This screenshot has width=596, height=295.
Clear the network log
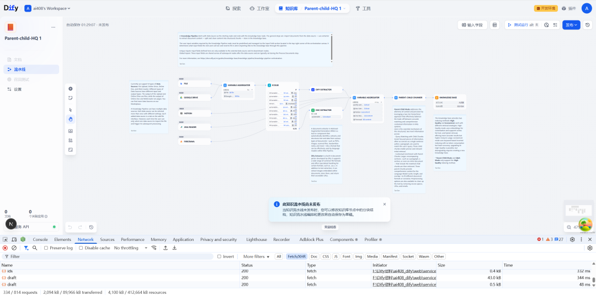tap(14, 248)
